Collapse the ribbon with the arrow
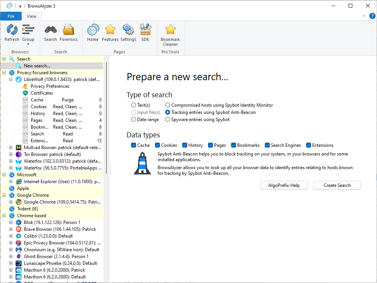 point(364,16)
